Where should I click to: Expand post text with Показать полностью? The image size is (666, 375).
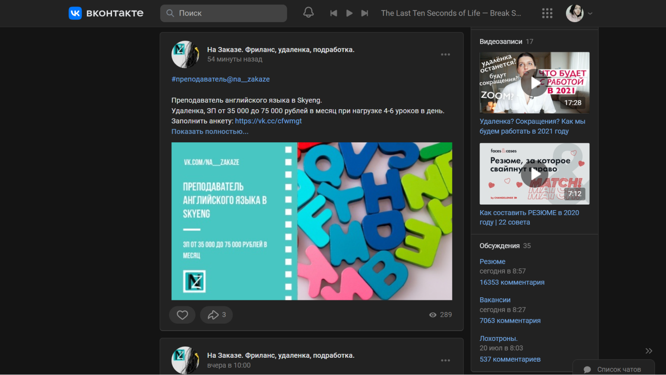pos(210,132)
